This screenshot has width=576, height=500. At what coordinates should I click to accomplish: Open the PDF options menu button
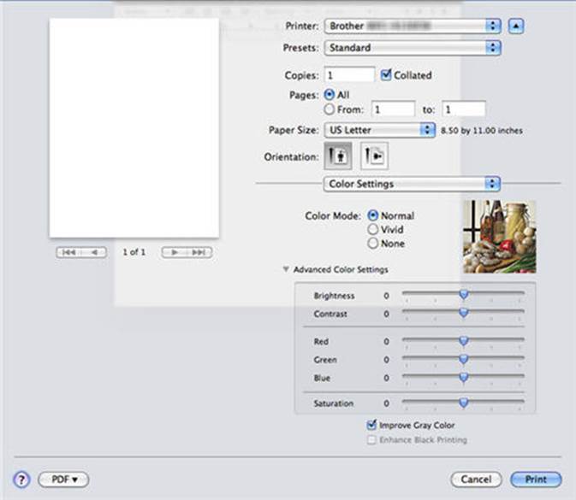(63, 479)
